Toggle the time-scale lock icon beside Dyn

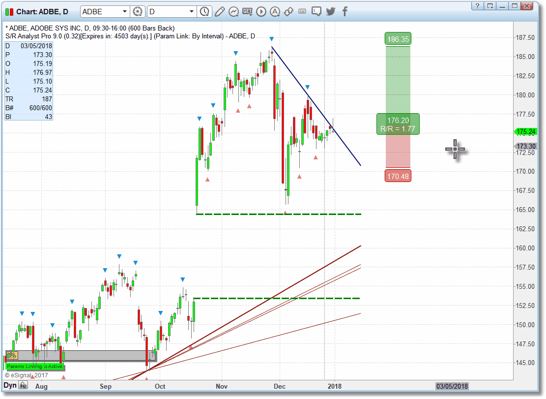[23, 385]
